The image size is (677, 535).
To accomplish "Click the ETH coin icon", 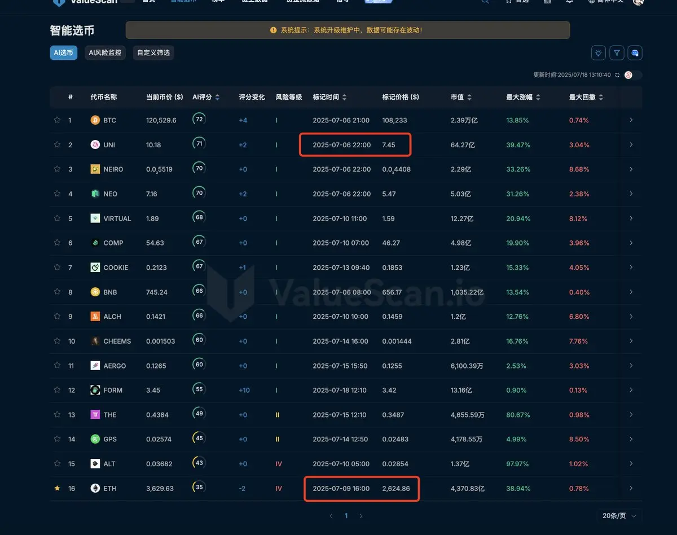I will tap(95, 488).
